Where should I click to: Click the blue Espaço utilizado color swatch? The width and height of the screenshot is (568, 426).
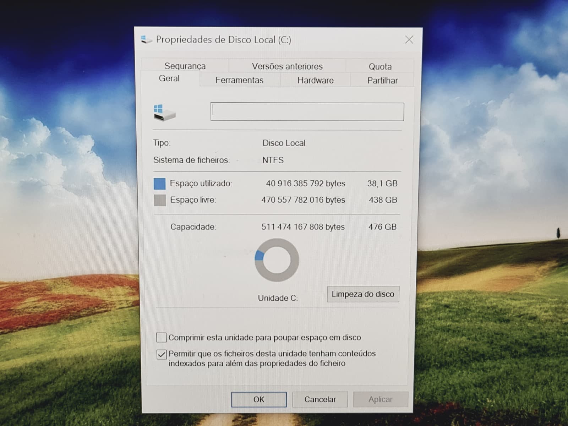pyautogui.click(x=159, y=184)
